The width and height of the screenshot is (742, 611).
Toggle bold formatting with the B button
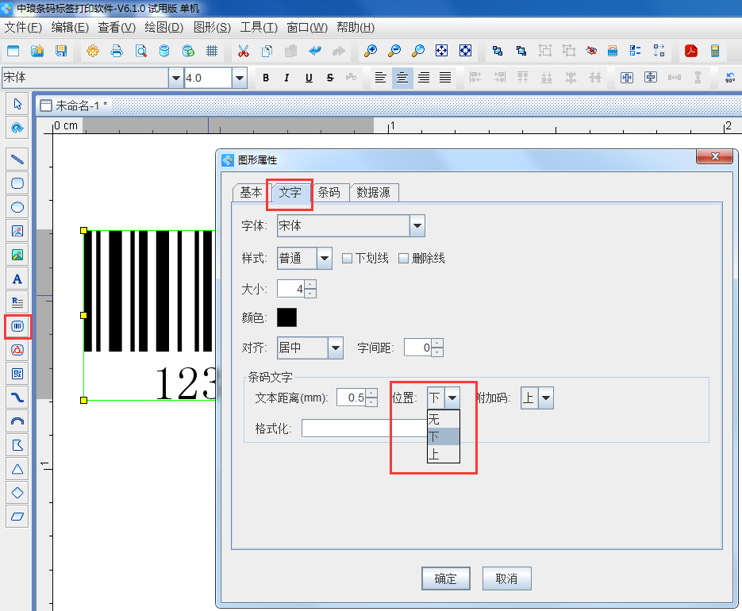(266, 78)
